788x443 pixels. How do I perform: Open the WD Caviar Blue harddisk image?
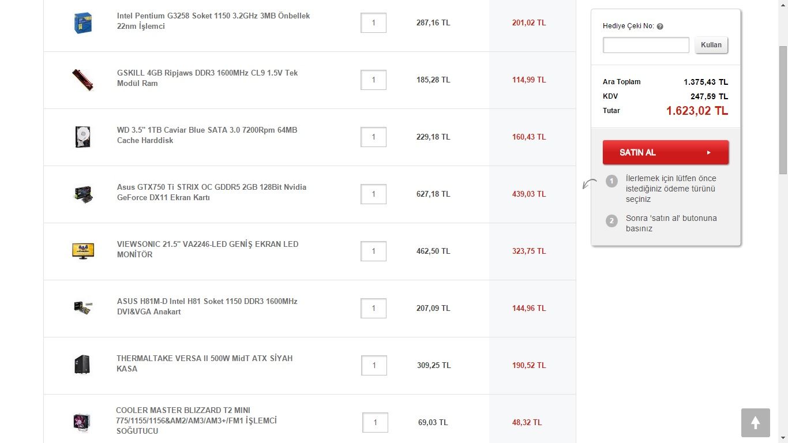point(83,137)
